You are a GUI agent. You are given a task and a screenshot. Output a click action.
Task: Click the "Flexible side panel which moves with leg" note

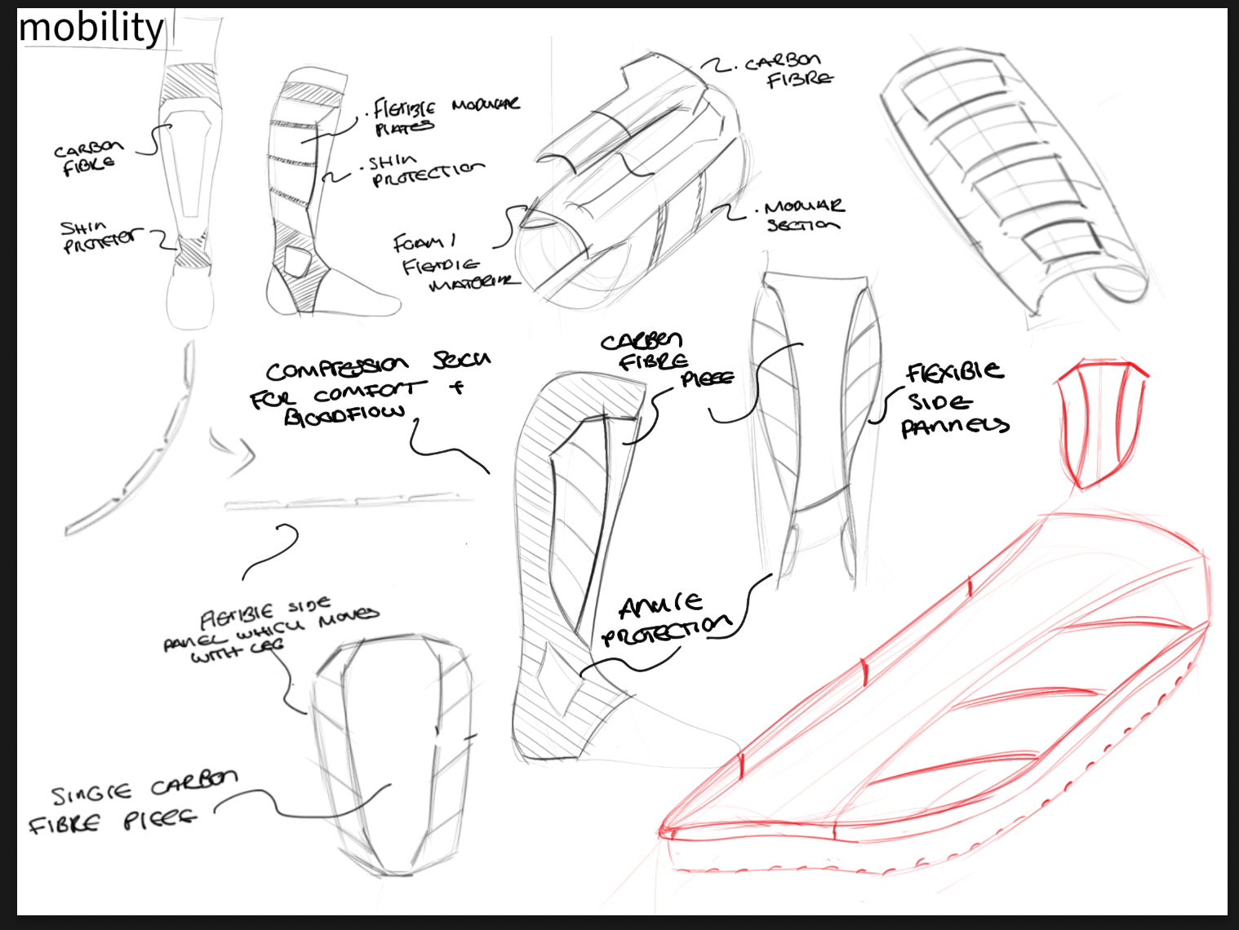271,631
